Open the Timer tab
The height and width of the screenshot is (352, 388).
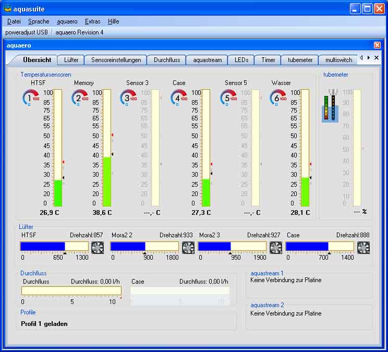pos(268,60)
